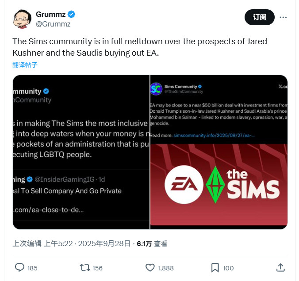
Task: Open the @Grummz handle link
Action: [53, 24]
